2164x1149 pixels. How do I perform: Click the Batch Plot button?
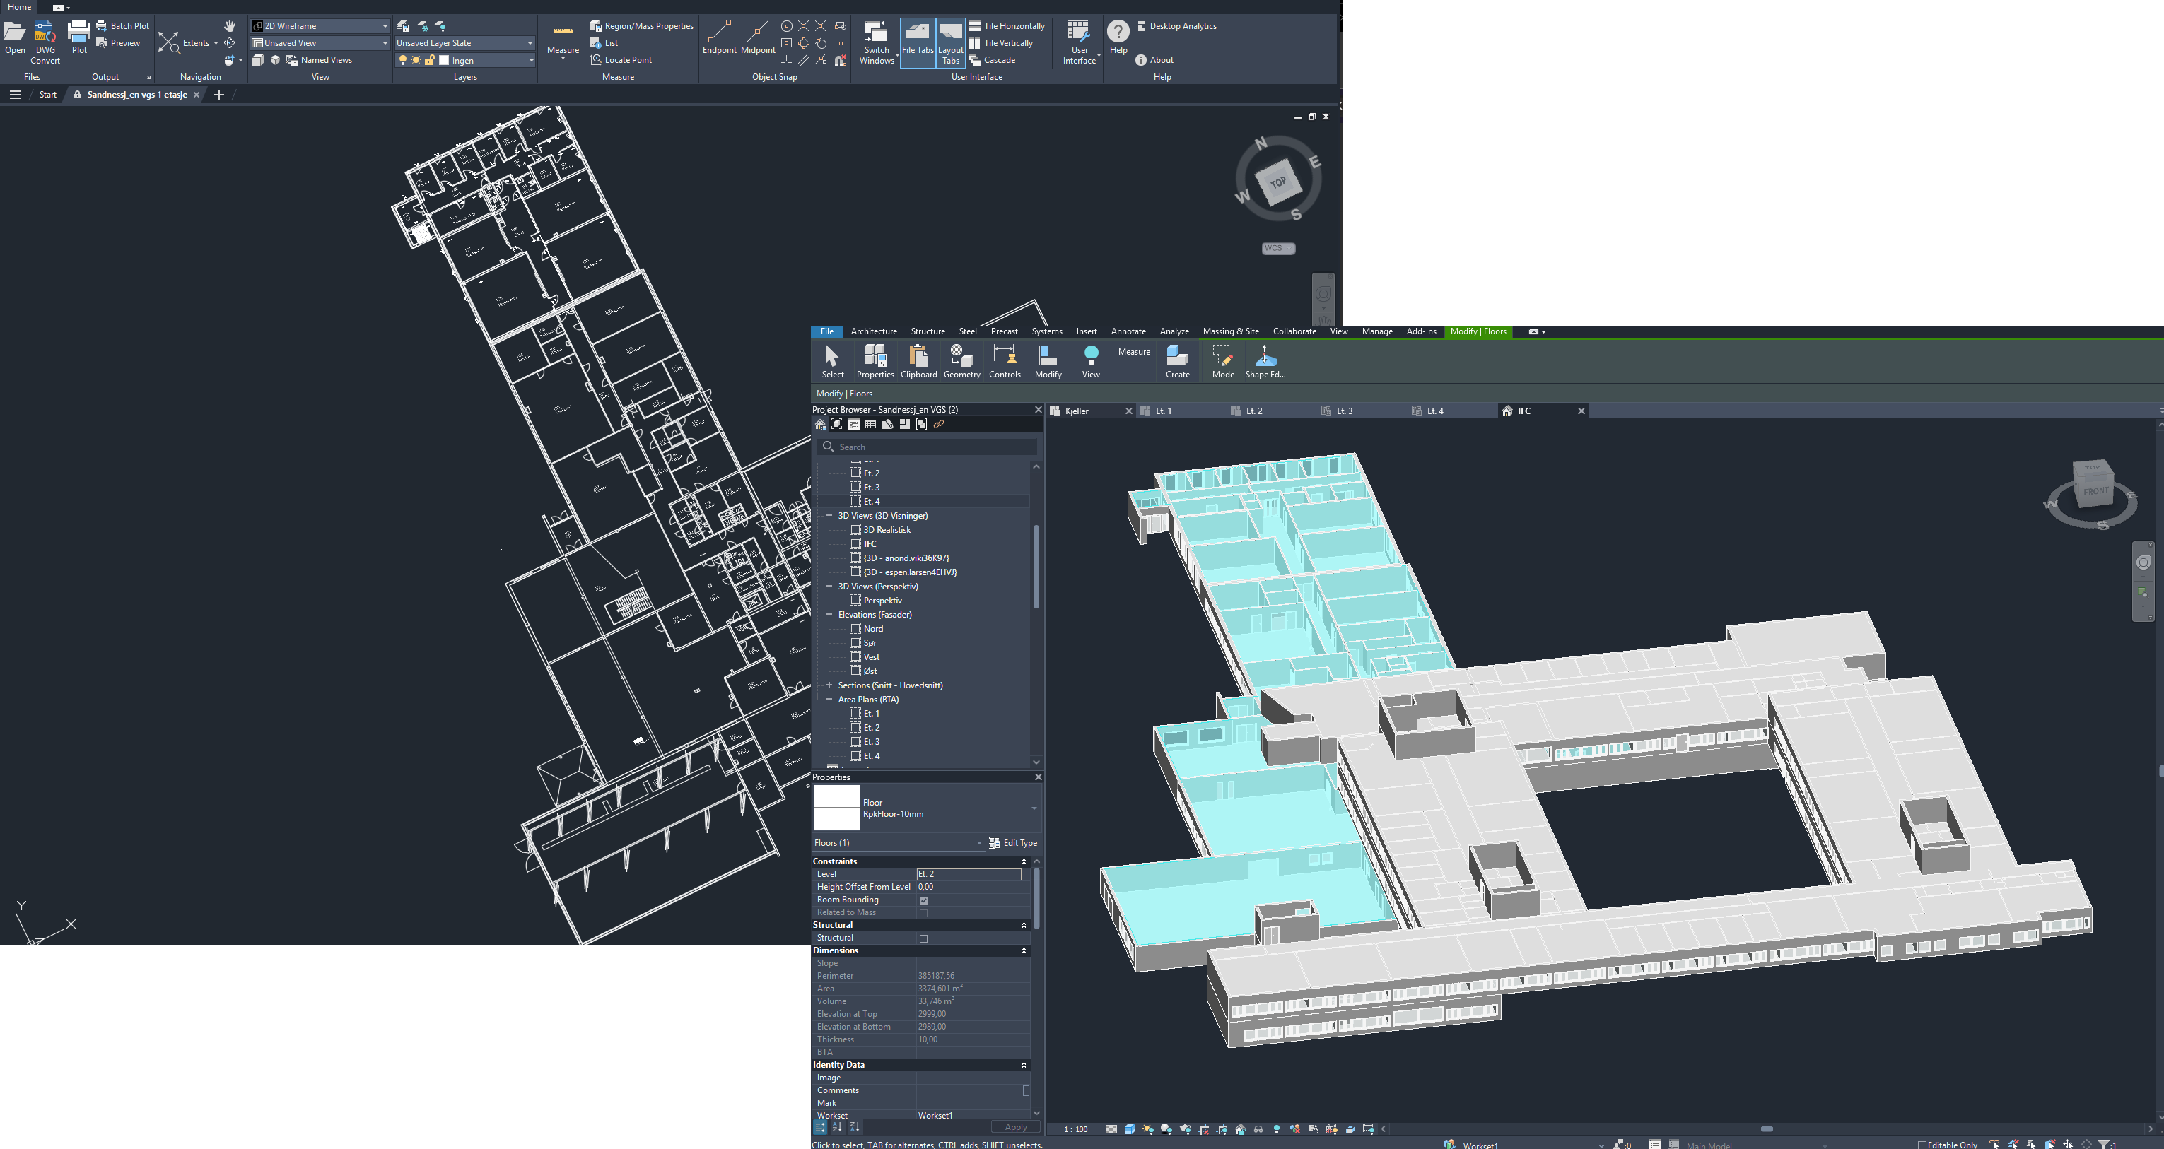[x=122, y=26]
